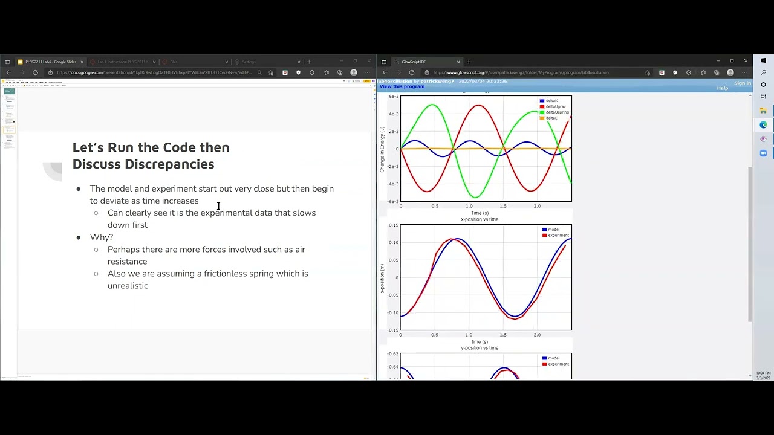This screenshot has width=774, height=435.
Task: Click Sign in on GlowScript page
Action: point(742,83)
